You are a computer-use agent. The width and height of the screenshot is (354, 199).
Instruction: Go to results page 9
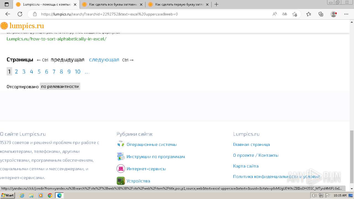[x=69, y=72]
